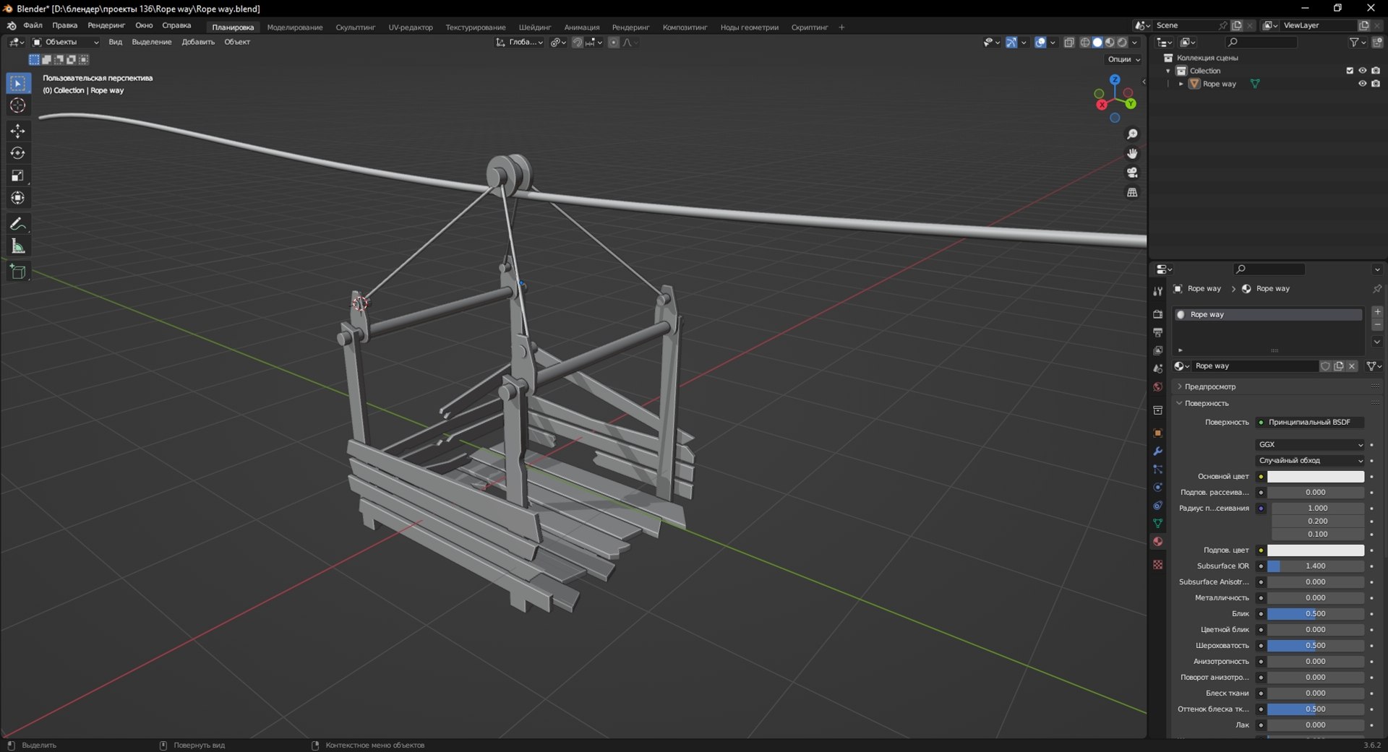The image size is (1388, 752).
Task: Activate the Rotate tool
Action: point(18,153)
